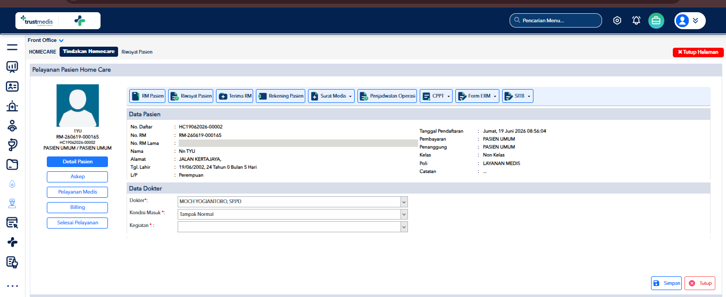
Task: Open the Billing section
Action: pyautogui.click(x=77, y=207)
